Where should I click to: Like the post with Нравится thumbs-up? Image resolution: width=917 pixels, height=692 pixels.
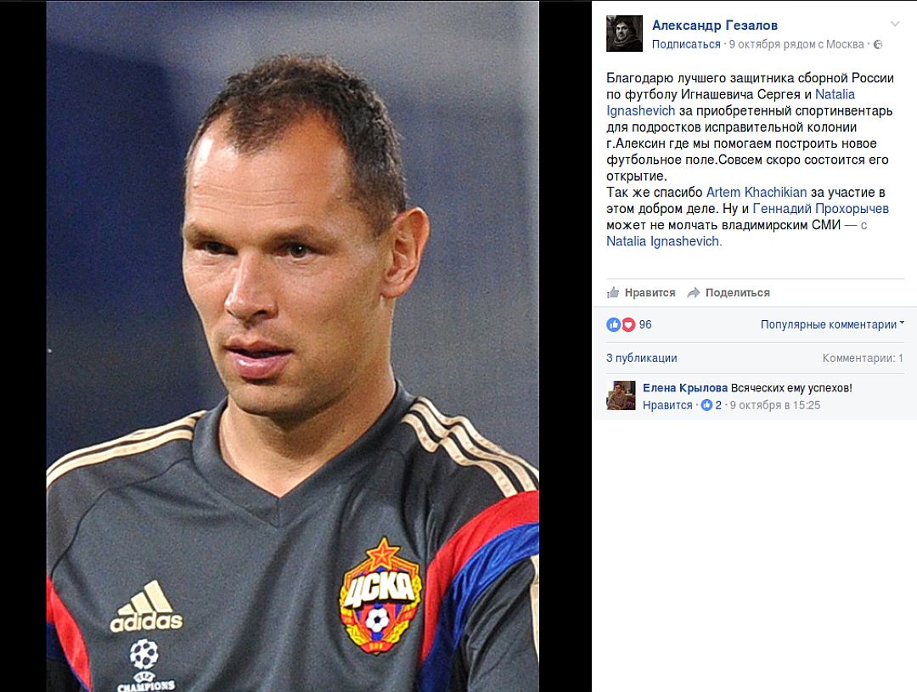coord(641,292)
